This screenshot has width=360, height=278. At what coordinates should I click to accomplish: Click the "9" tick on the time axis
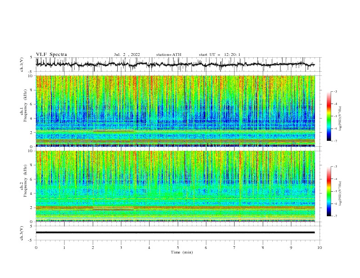[291, 248]
